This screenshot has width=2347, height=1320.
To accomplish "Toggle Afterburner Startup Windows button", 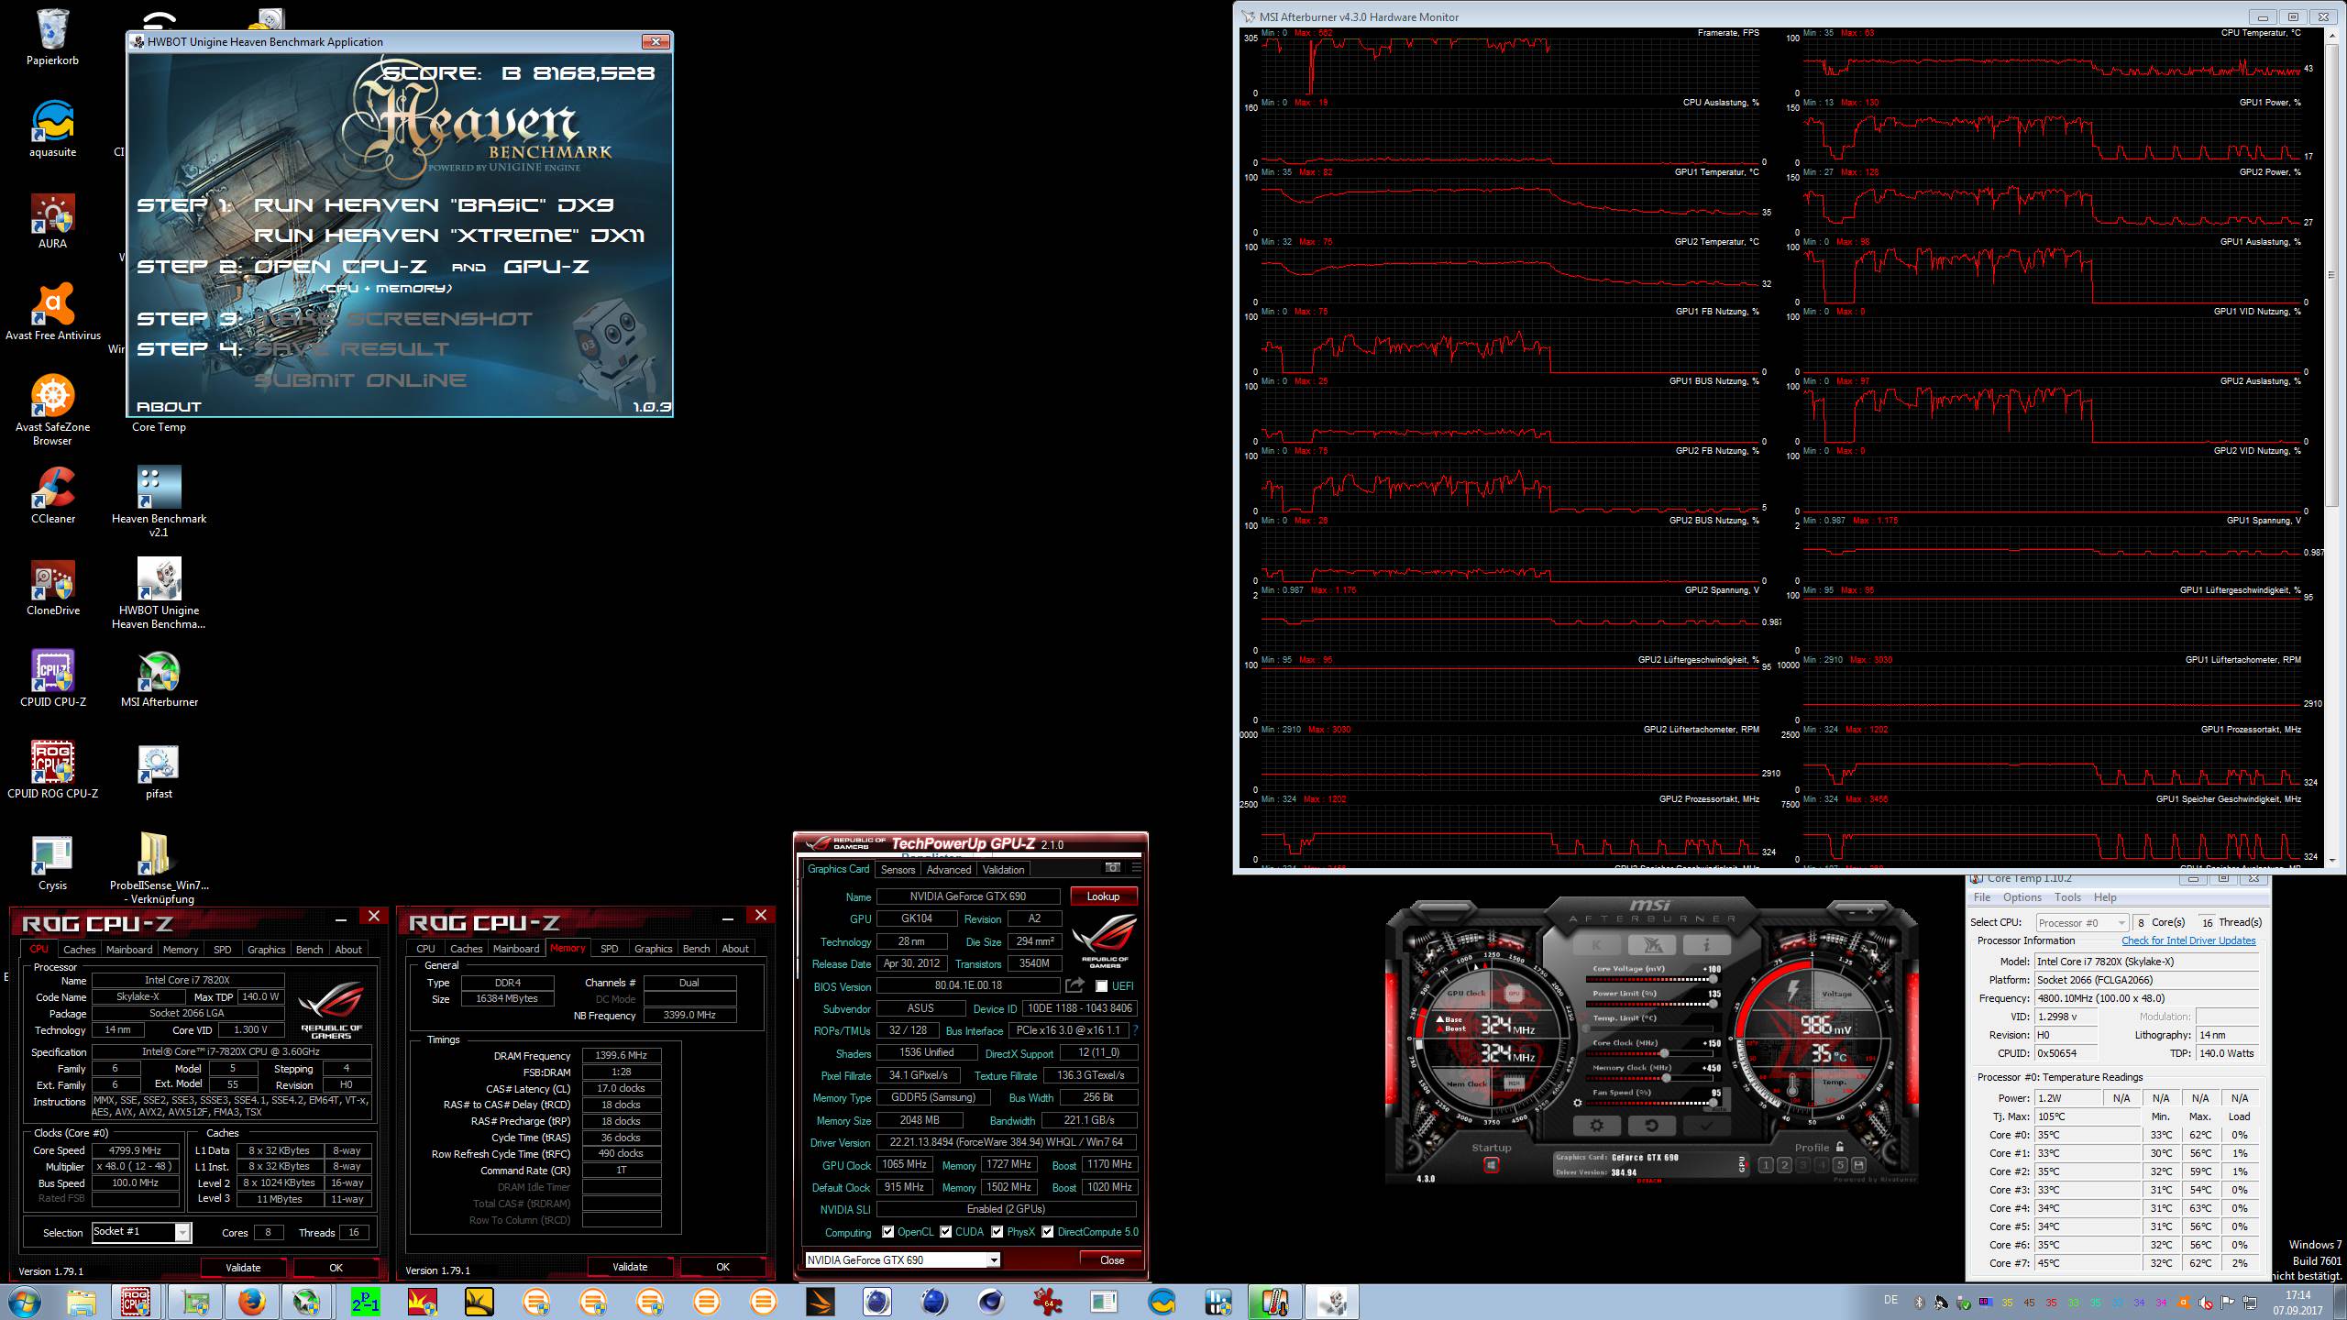I will [1491, 1165].
